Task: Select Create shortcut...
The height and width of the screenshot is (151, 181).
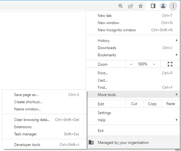Action: coord(44,102)
